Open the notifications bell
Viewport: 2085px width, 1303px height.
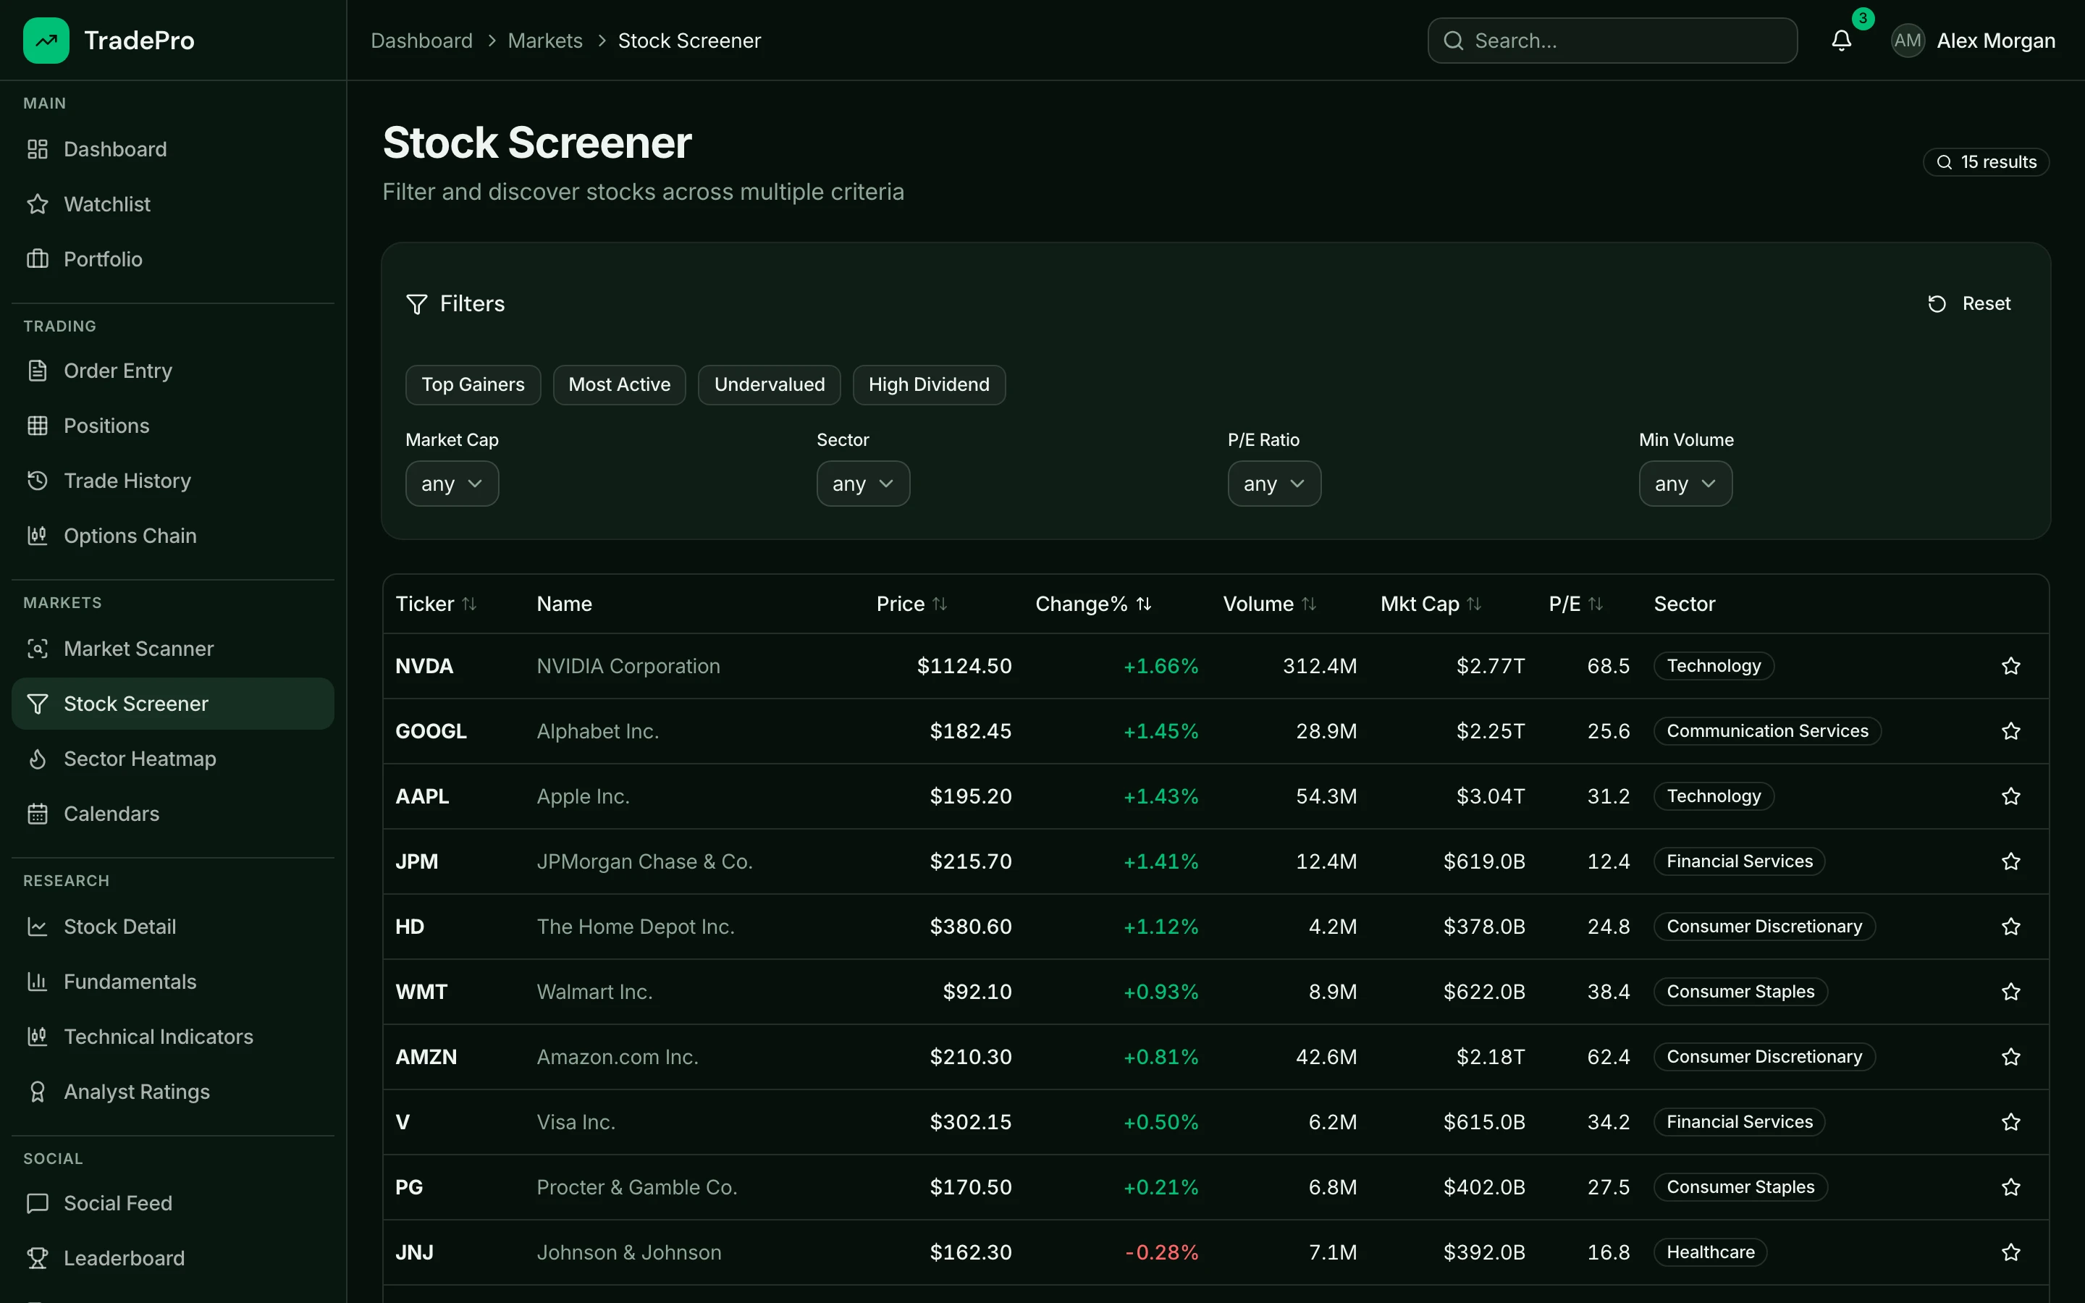(x=1841, y=41)
